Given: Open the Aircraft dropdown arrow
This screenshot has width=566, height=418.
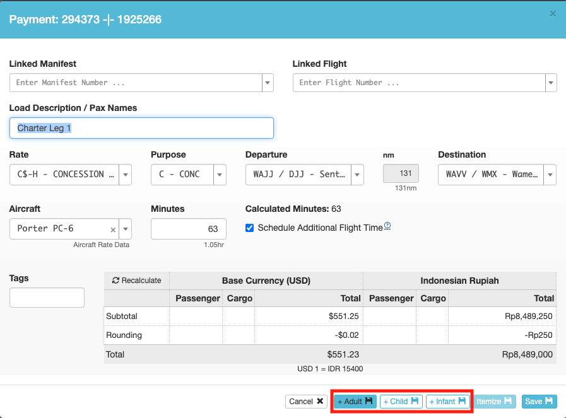Looking at the screenshot, I should pyautogui.click(x=126, y=229).
